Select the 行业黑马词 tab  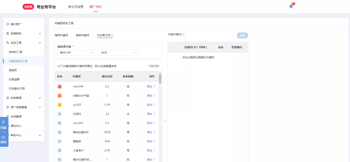coord(103,35)
